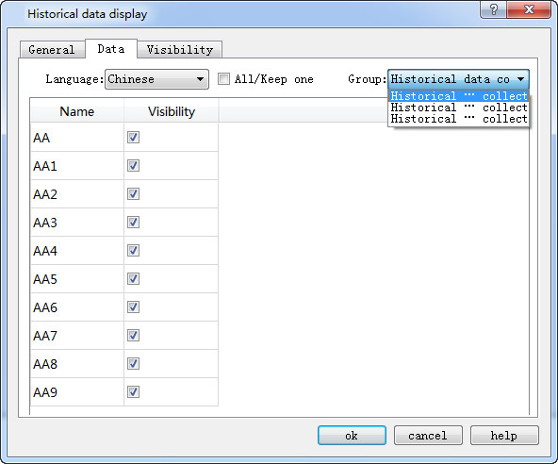Click the help question mark title icon
The width and height of the screenshot is (558, 464).
[x=493, y=9]
